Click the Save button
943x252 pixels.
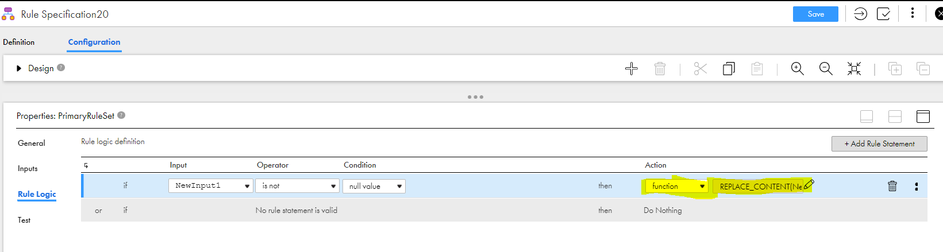click(x=815, y=14)
